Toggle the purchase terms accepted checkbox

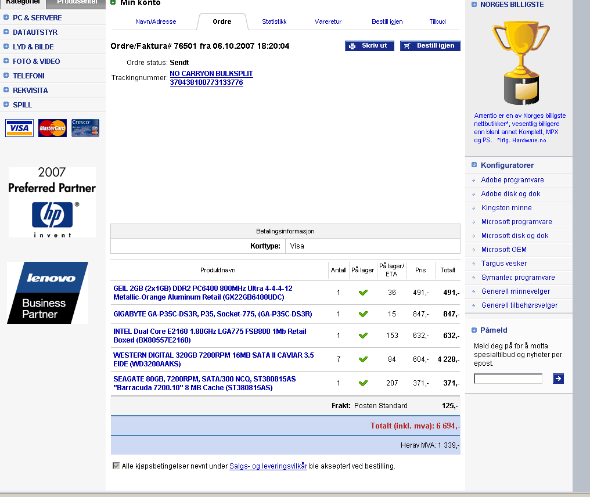coord(116,466)
